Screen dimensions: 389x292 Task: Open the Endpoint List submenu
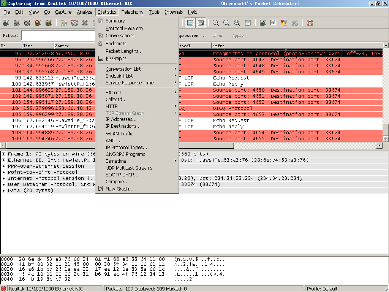click(x=138, y=76)
